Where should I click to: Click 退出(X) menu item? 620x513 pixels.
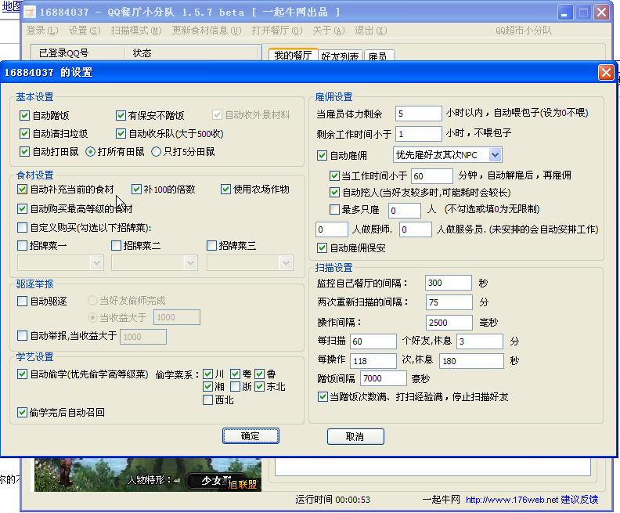point(370,31)
